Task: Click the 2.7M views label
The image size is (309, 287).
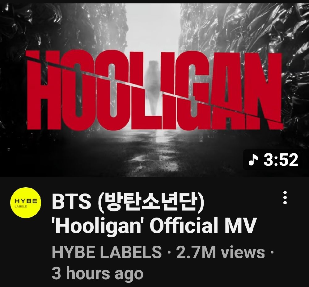Action: click(221, 252)
